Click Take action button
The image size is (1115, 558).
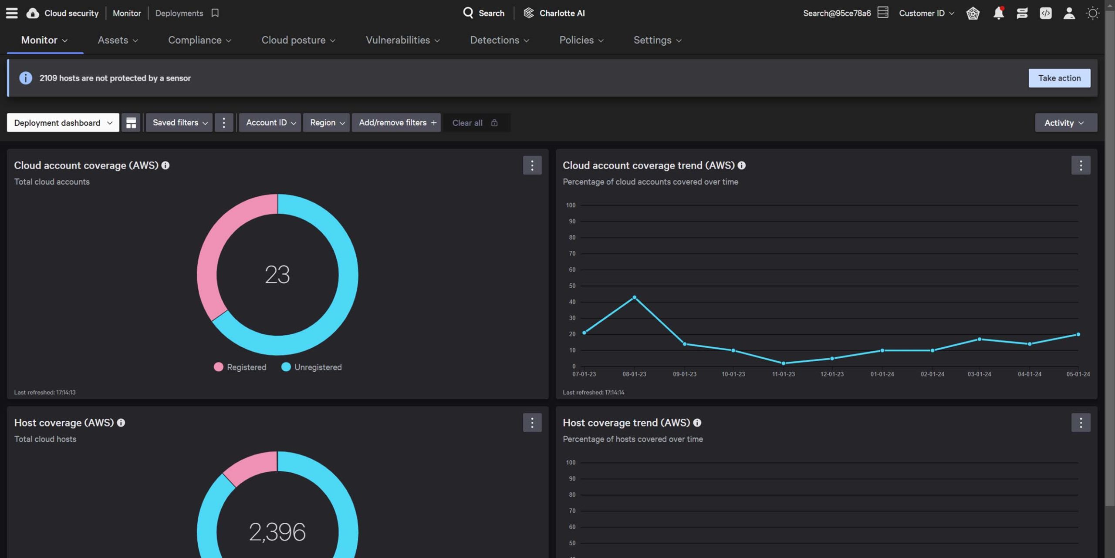click(x=1059, y=78)
